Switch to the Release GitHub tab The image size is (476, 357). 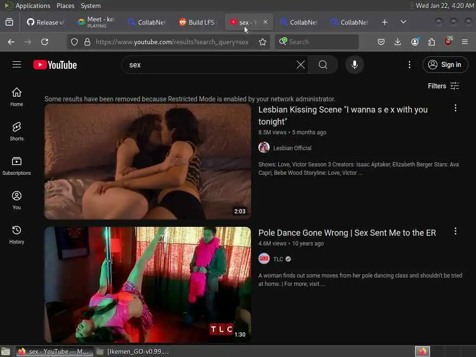coord(46,22)
